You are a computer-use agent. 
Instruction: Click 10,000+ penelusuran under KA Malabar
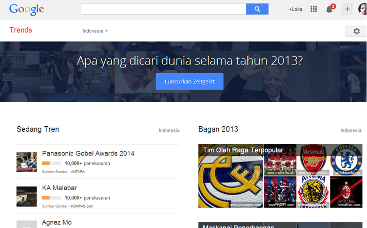[x=87, y=198]
